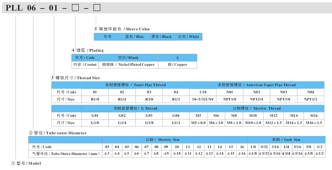This screenshot has height=170, width=332.
Task: Select the "R3/8" thread size cell
Action: [x=149, y=99]
